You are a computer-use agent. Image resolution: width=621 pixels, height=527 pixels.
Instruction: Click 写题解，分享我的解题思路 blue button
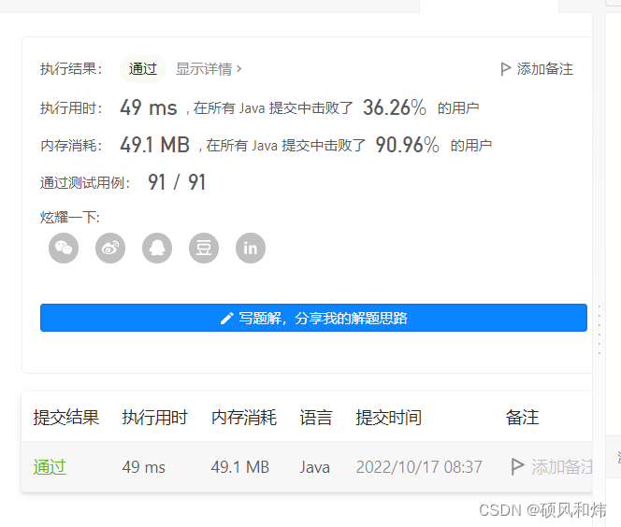313,318
